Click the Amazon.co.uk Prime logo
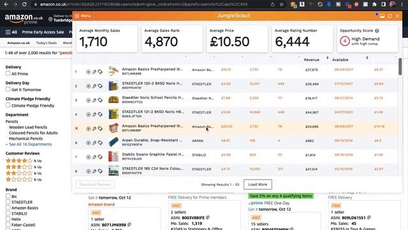Screen dimensions: 408x230 coord(24,19)
